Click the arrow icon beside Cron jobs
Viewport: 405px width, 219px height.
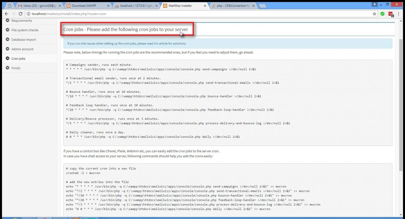(8, 58)
